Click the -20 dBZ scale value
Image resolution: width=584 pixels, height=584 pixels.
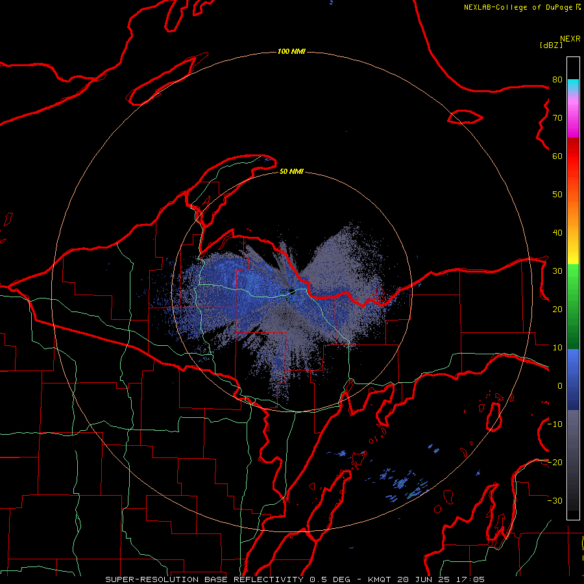tap(555, 463)
